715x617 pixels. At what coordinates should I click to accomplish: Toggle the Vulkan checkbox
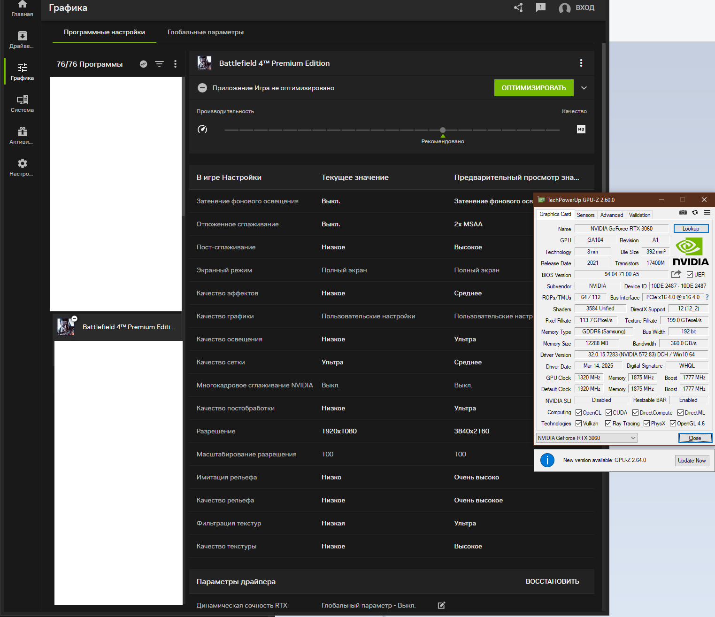click(x=579, y=424)
